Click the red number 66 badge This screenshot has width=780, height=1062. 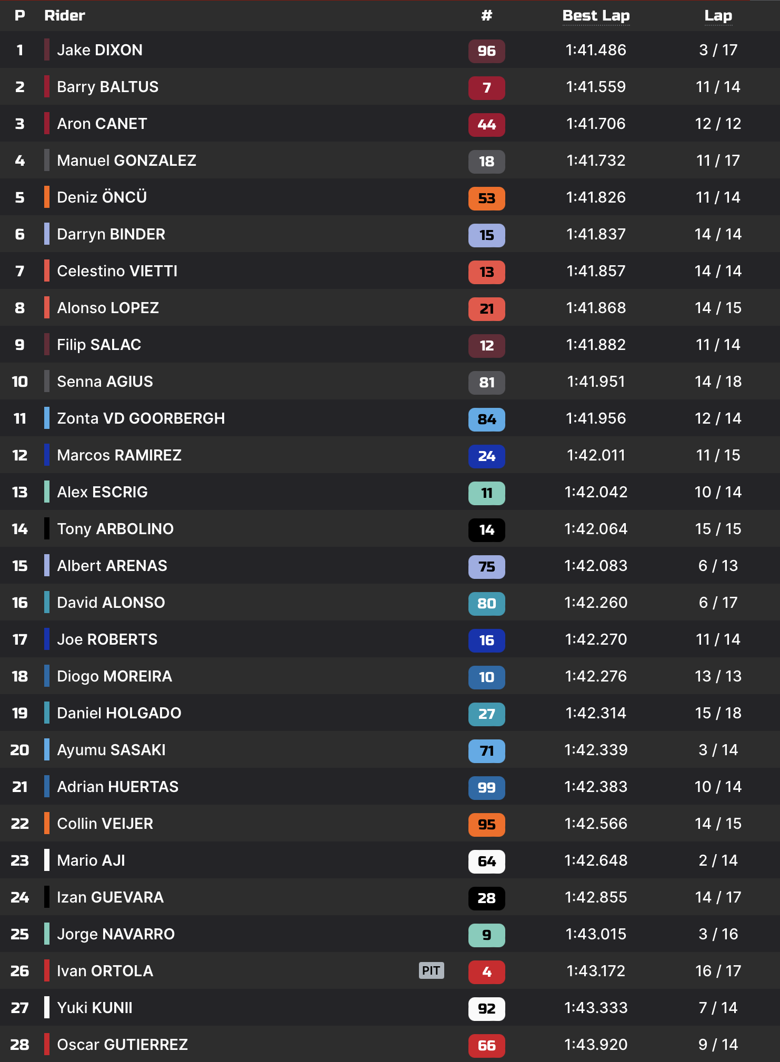(486, 1046)
